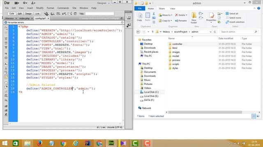Click the horizontal scrollbar in Explorer

[205, 112]
